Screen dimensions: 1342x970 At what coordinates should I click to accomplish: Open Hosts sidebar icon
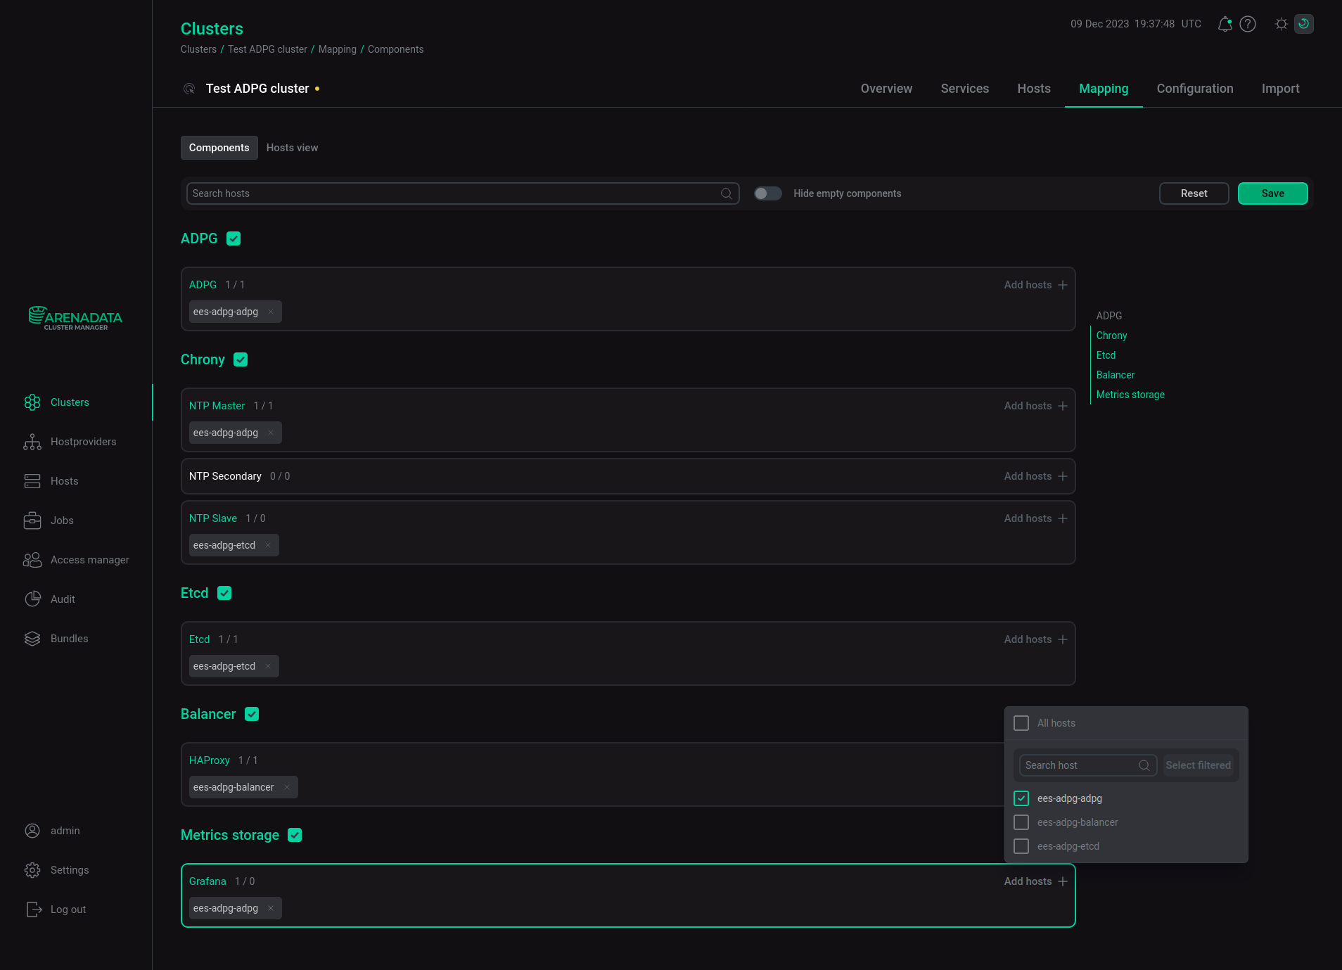[32, 481]
